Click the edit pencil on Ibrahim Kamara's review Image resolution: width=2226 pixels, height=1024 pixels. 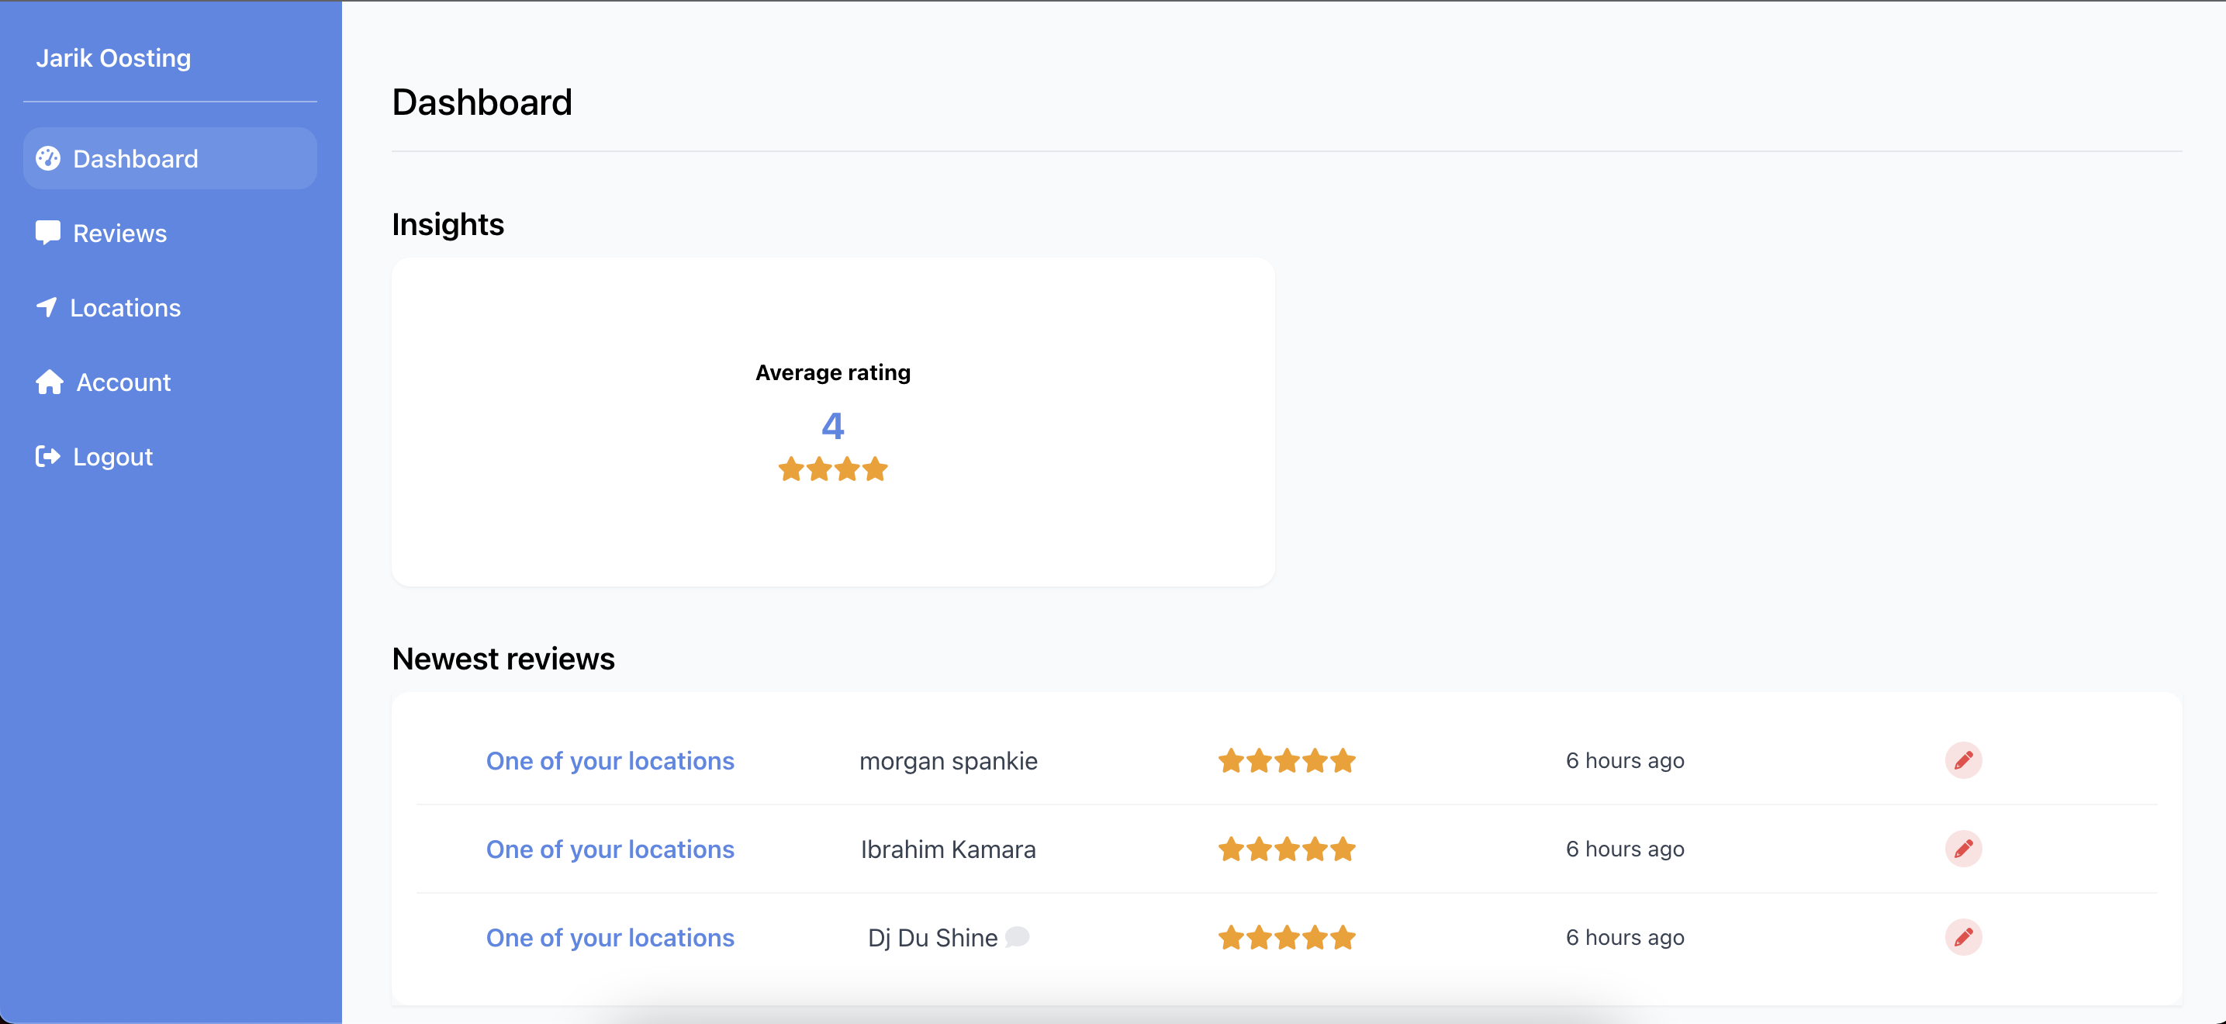click(1963, 849)
